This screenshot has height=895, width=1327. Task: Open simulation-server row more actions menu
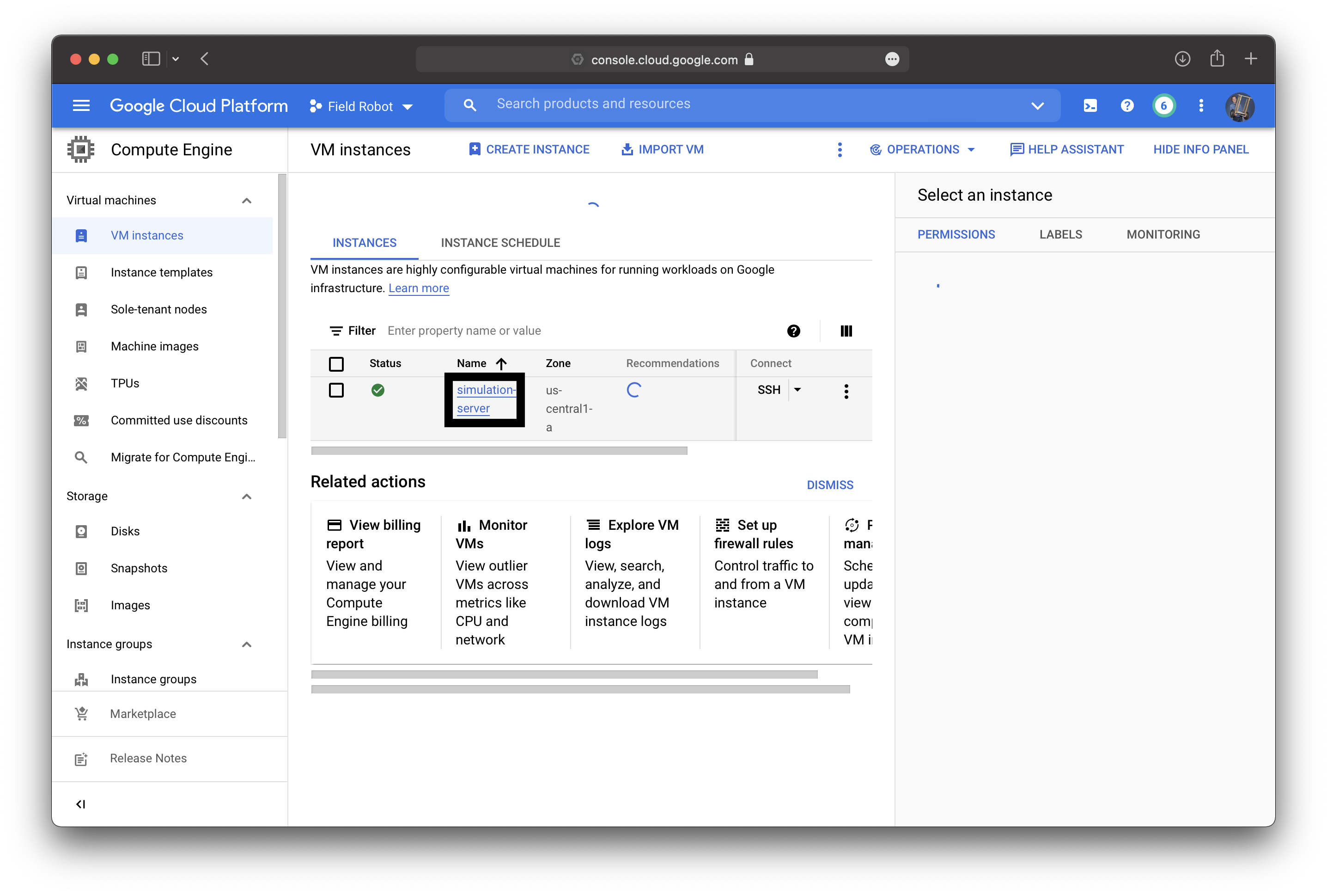pos(846,391)
